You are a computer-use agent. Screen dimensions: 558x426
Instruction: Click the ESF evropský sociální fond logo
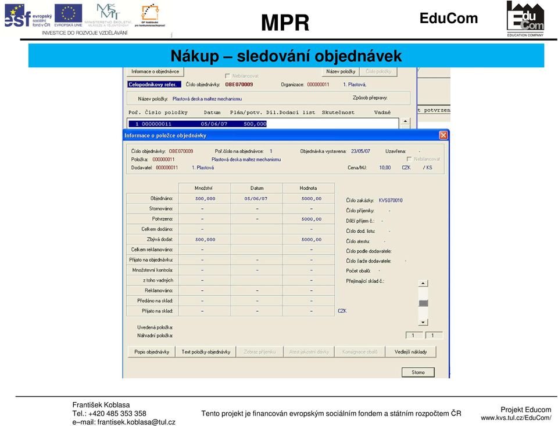[28, 16]
